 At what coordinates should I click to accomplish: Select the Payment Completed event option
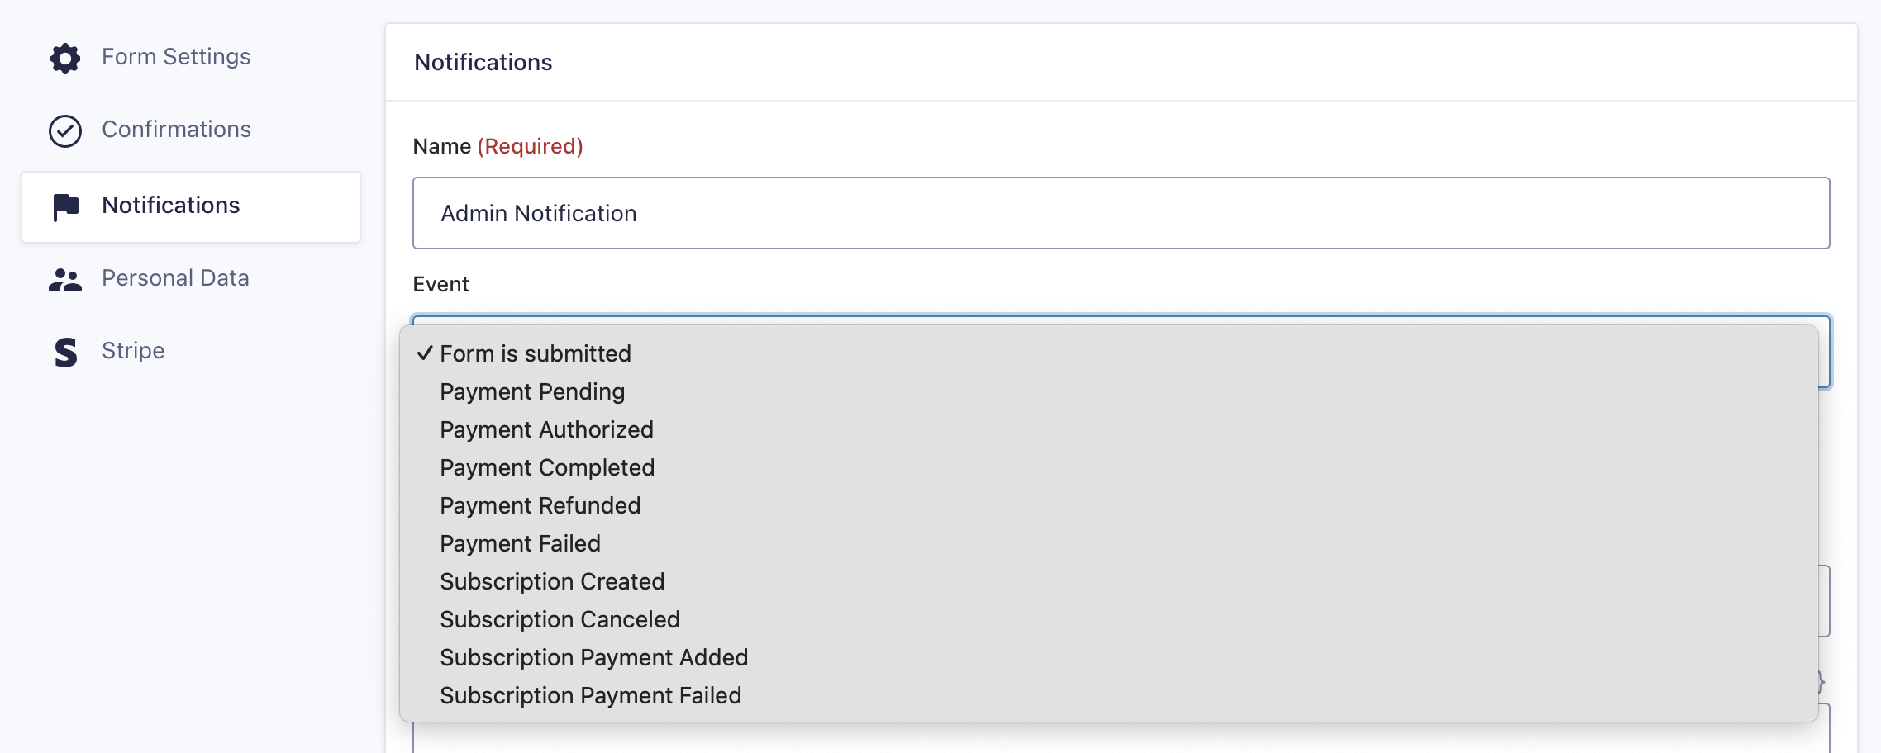(x=1108, y=467)
